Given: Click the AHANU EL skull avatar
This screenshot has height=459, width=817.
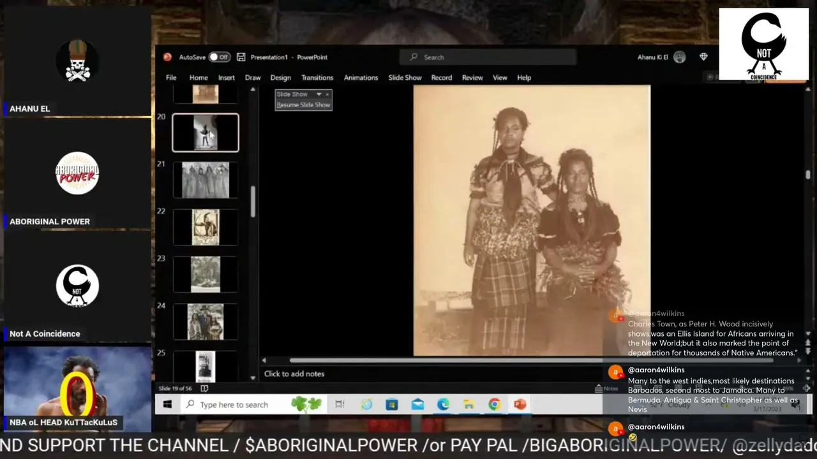Looking at the screenshot, I should pos(77,61).
